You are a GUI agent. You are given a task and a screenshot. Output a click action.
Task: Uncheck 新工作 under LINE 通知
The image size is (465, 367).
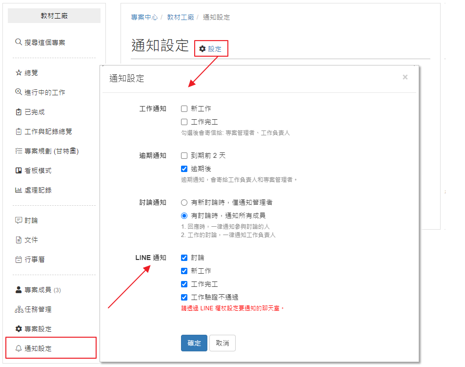tap(184, 271)
